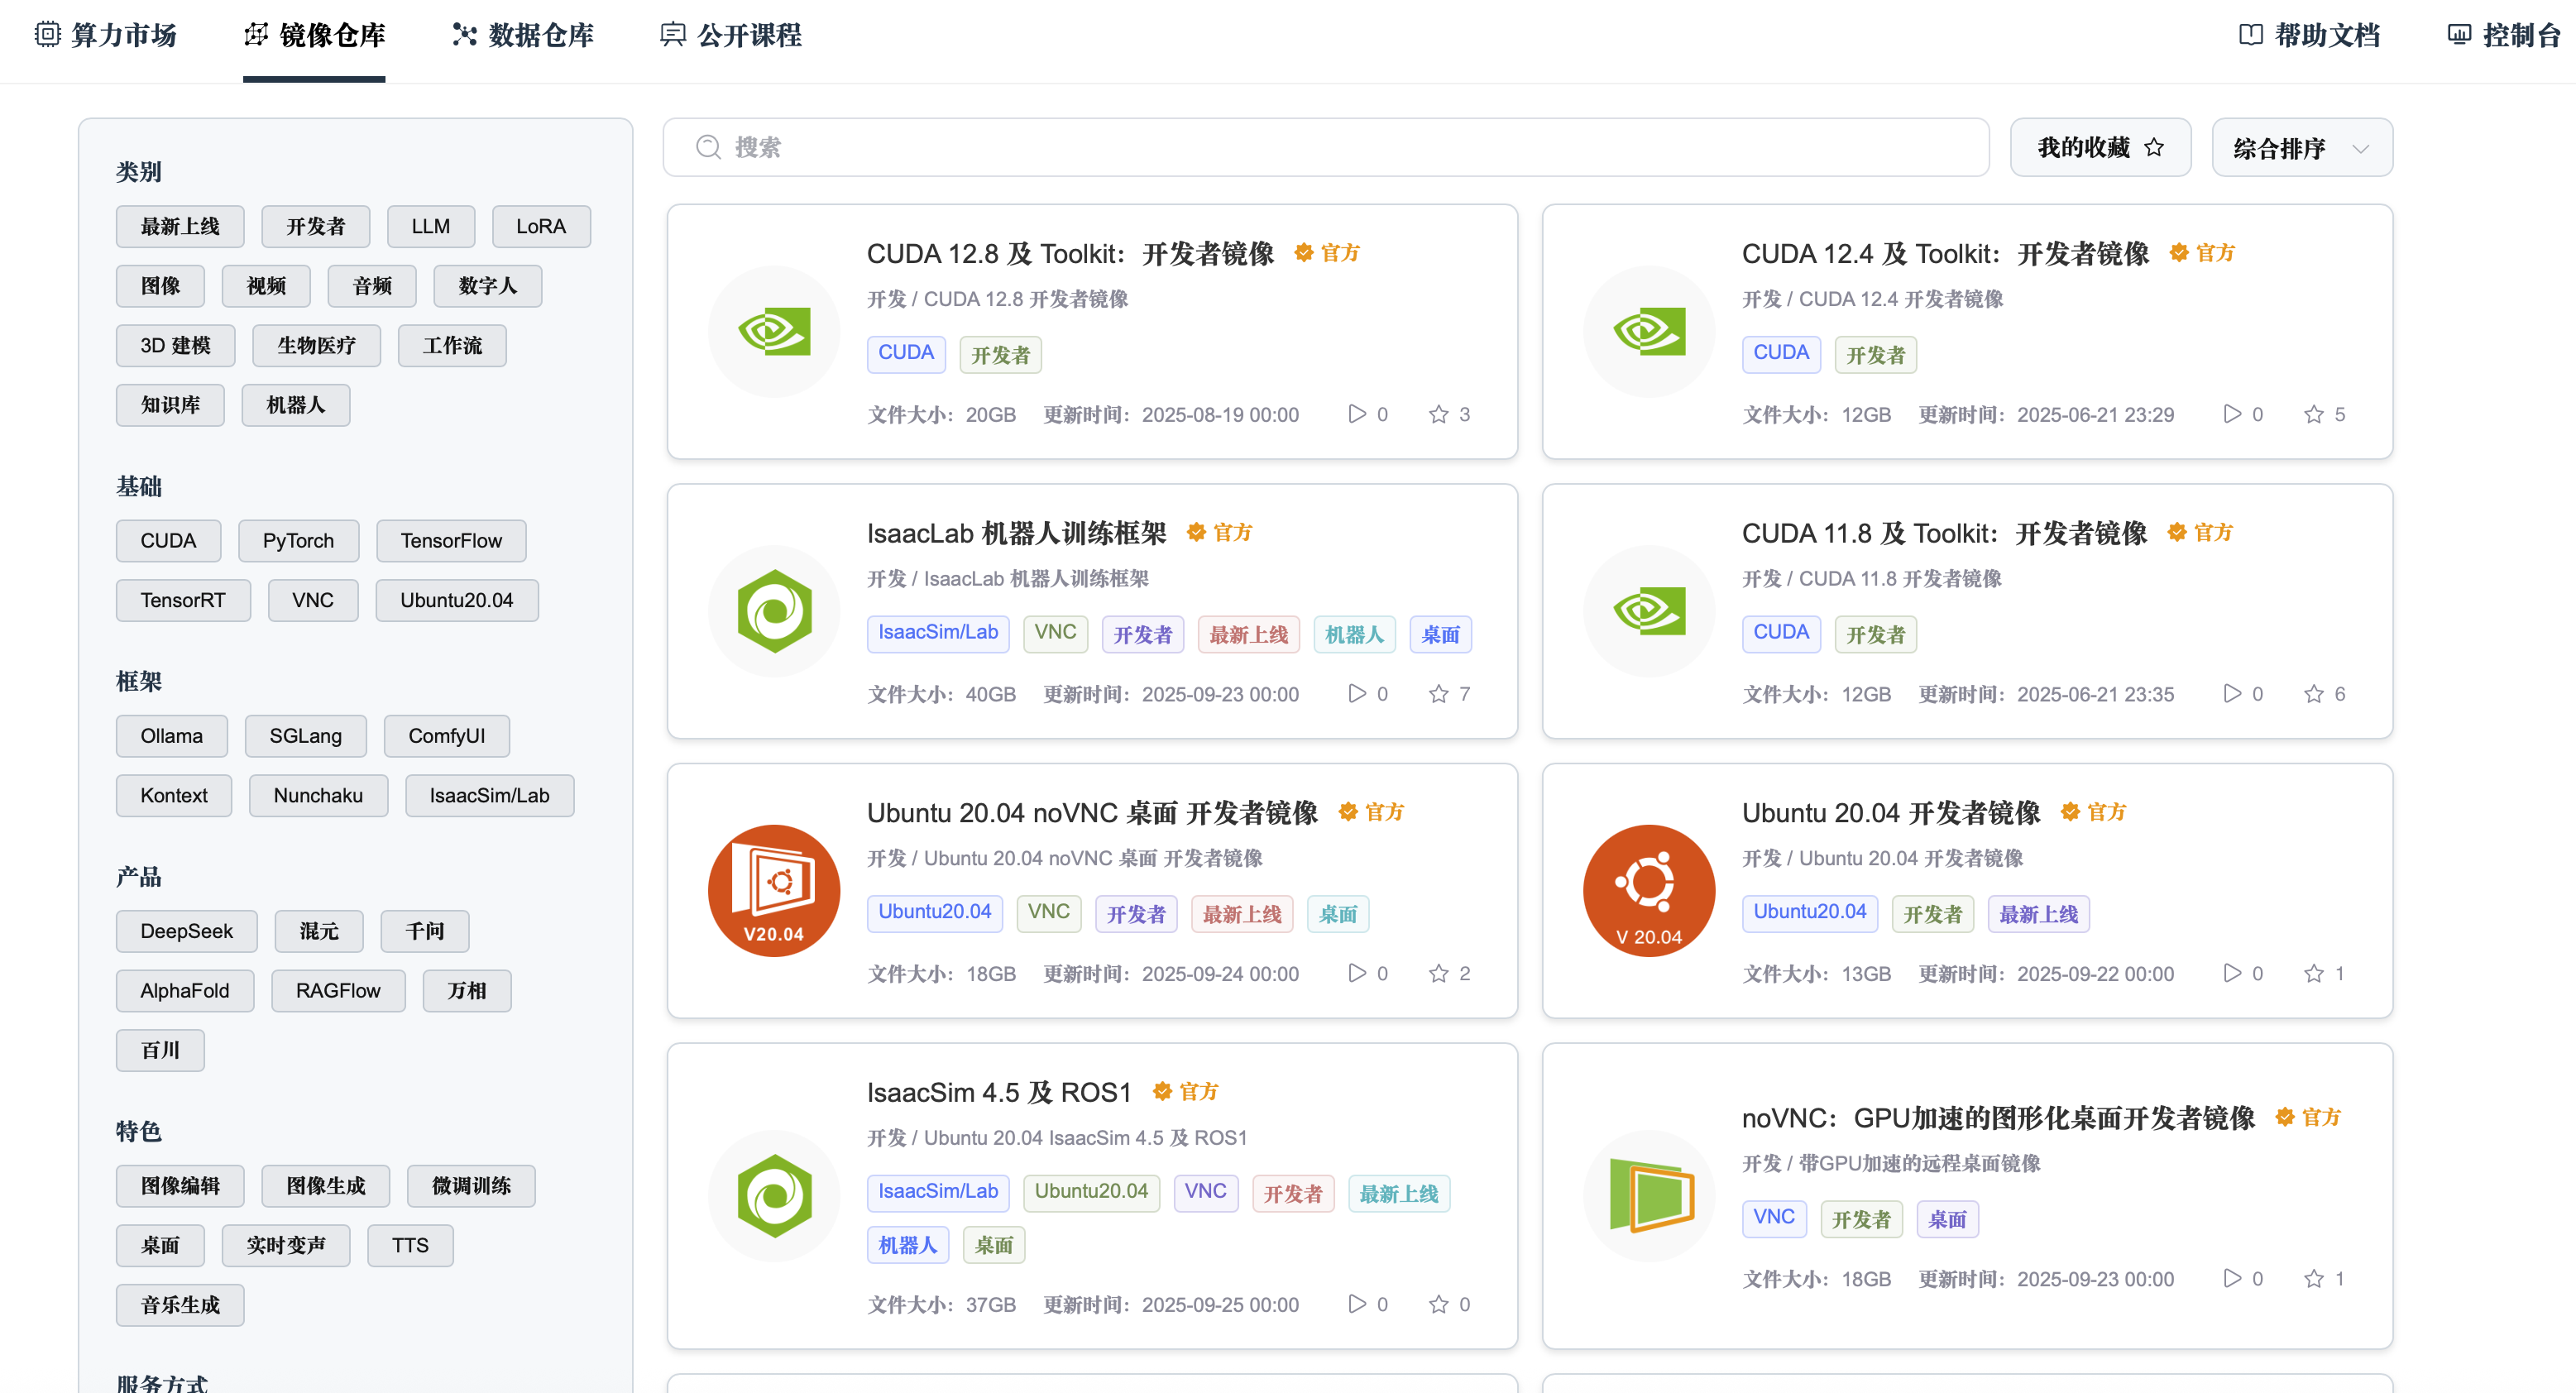Click 官方 badge on IsaacLab card

pos(1219,533)
